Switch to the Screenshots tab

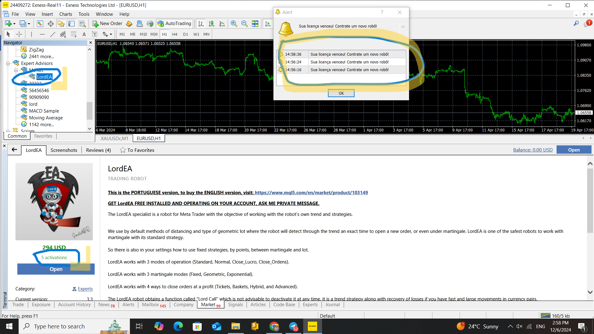[64, 150]
